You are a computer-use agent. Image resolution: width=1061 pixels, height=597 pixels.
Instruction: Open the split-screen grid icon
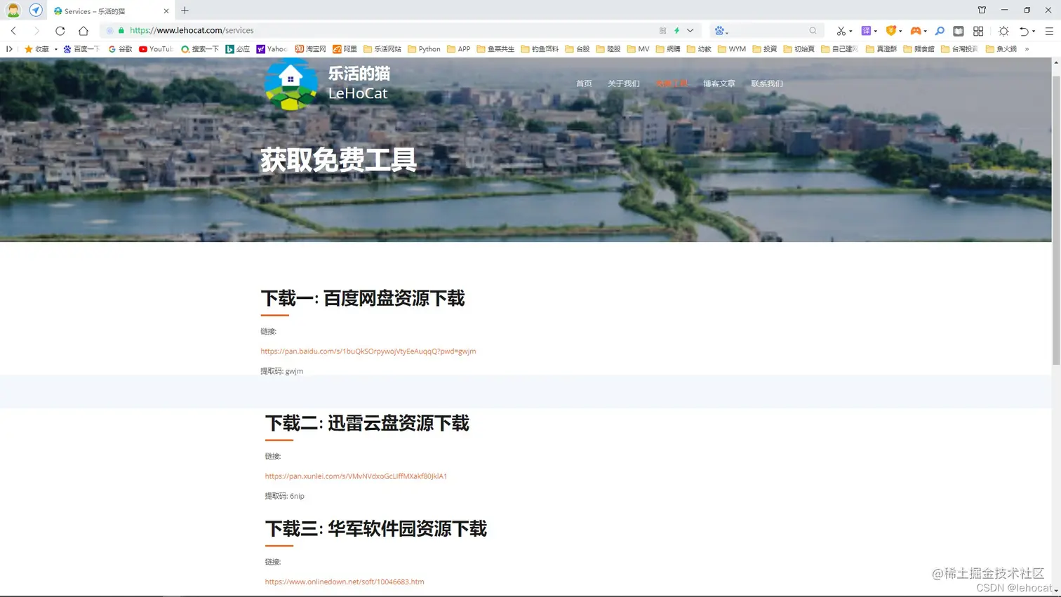[978, 31]
